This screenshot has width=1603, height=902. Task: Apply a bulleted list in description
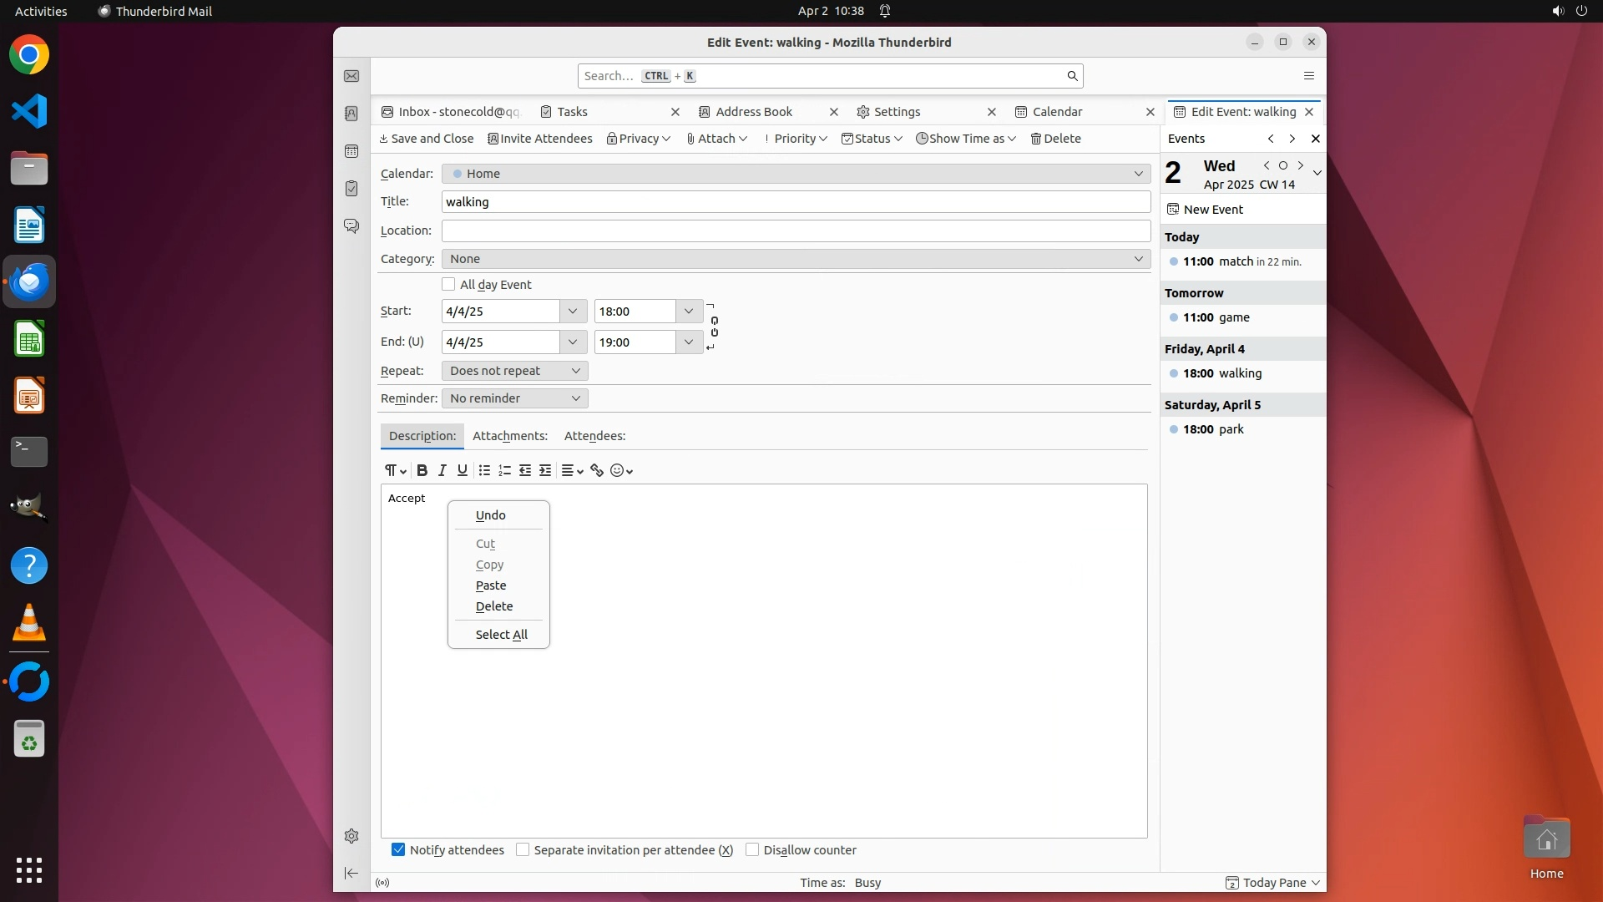click(484, 470)
